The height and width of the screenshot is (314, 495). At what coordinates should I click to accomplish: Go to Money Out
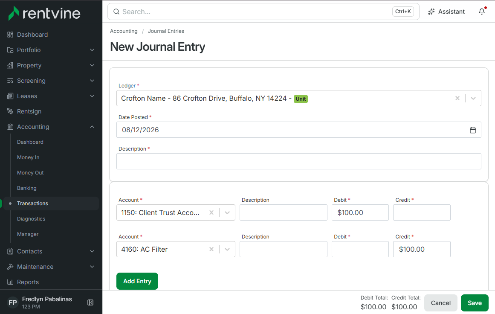30,173
